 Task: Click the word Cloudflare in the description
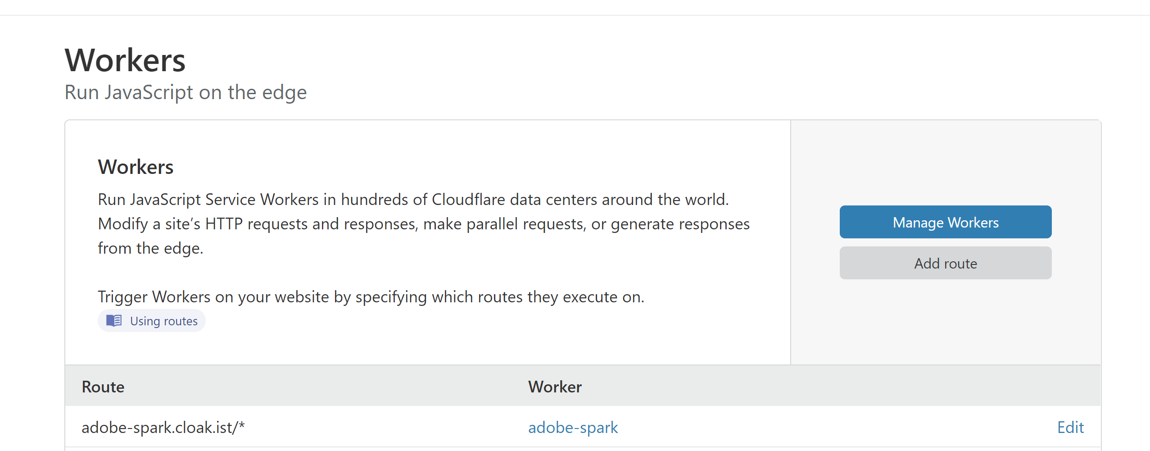pos(468,200)
